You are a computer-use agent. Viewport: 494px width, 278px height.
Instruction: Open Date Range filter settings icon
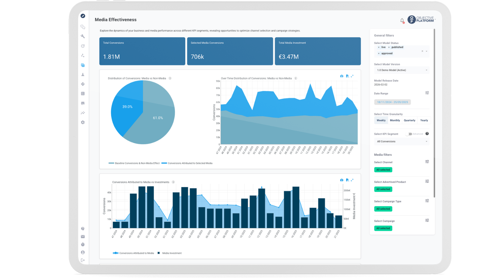[427, 93]
